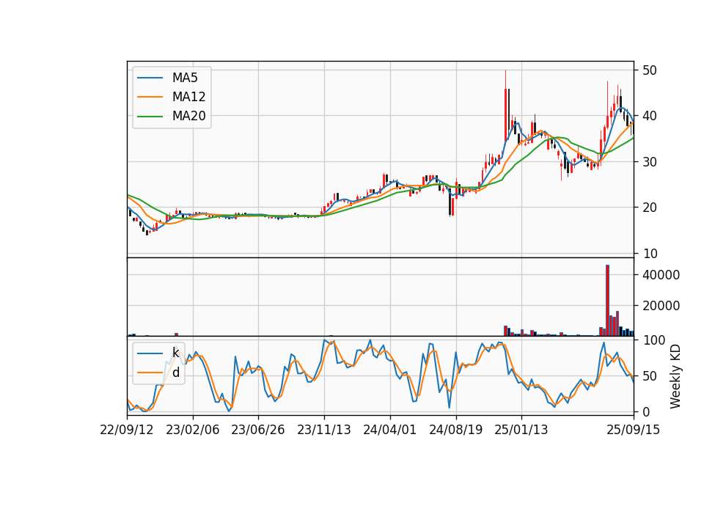Click the 25/09/15 date label
Screen dimensions: 704x506
tap(633, 430)
